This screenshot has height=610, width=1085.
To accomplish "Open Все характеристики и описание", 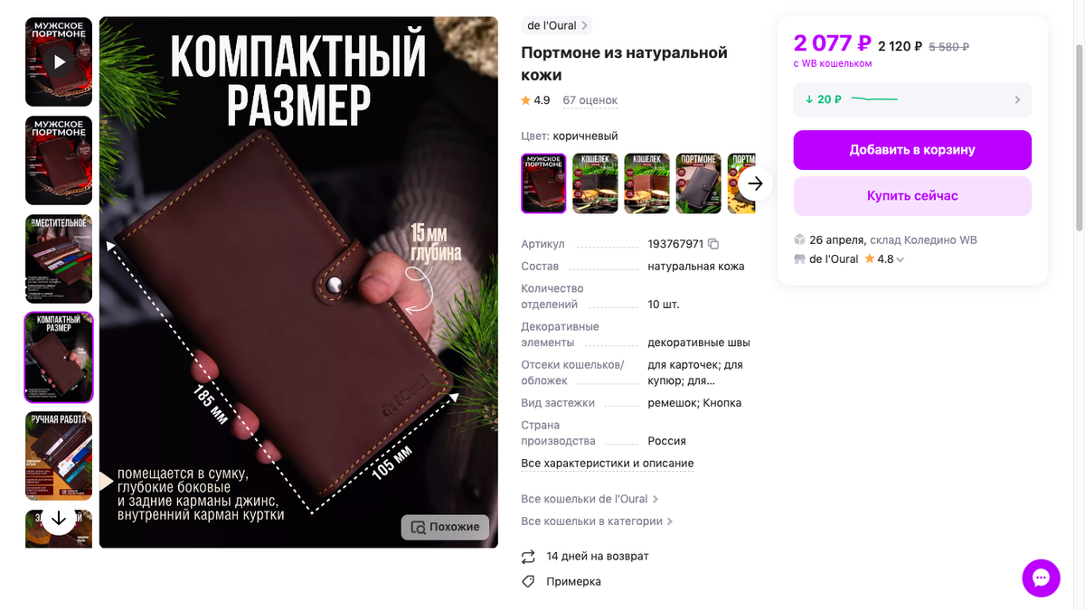I will 608,464.
